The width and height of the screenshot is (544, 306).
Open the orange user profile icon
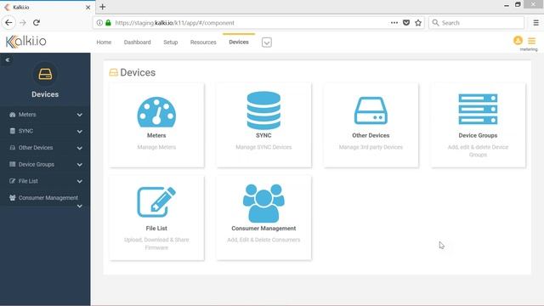518,41
